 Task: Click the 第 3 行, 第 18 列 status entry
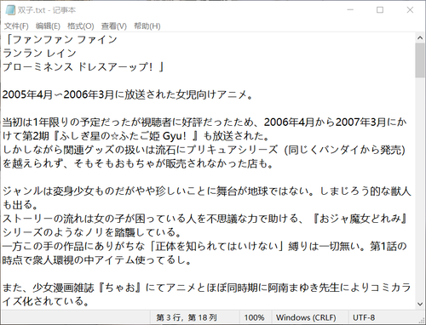[x=187, y=317]
